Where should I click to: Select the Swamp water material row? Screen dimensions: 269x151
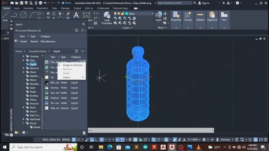tap(65, 88)
